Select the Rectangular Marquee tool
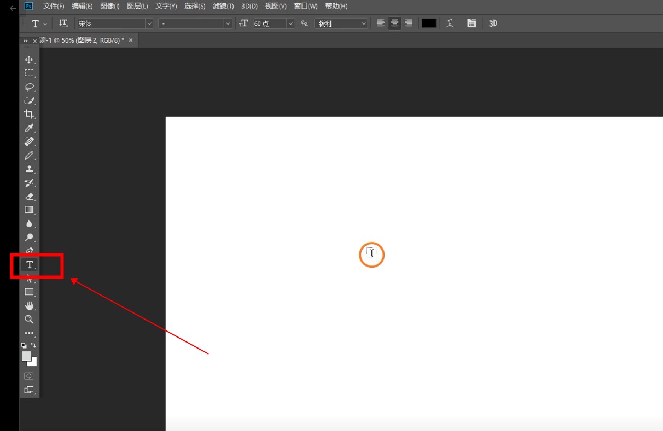The image size is (663, 431). click(29, 73)
